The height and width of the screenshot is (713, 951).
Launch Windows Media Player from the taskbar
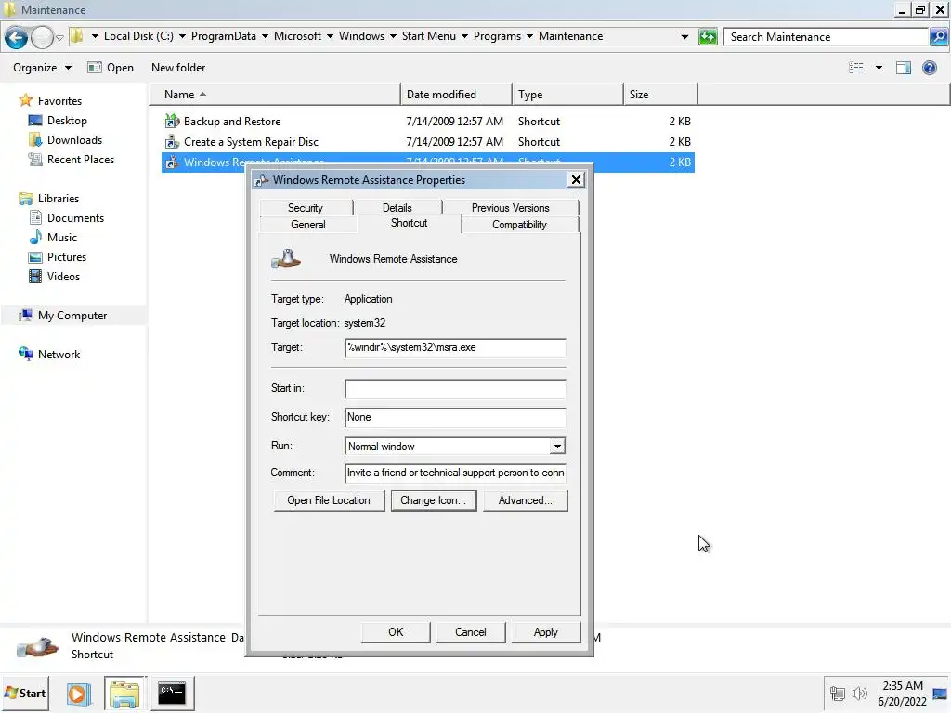78,693
